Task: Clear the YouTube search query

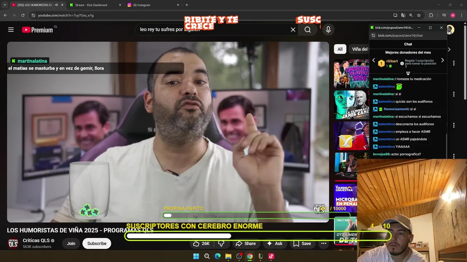Action: pos(293,30)
